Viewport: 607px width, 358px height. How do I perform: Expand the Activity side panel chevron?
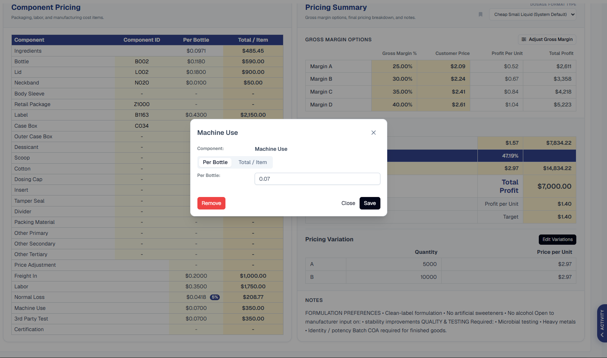(x=602, y=335)
